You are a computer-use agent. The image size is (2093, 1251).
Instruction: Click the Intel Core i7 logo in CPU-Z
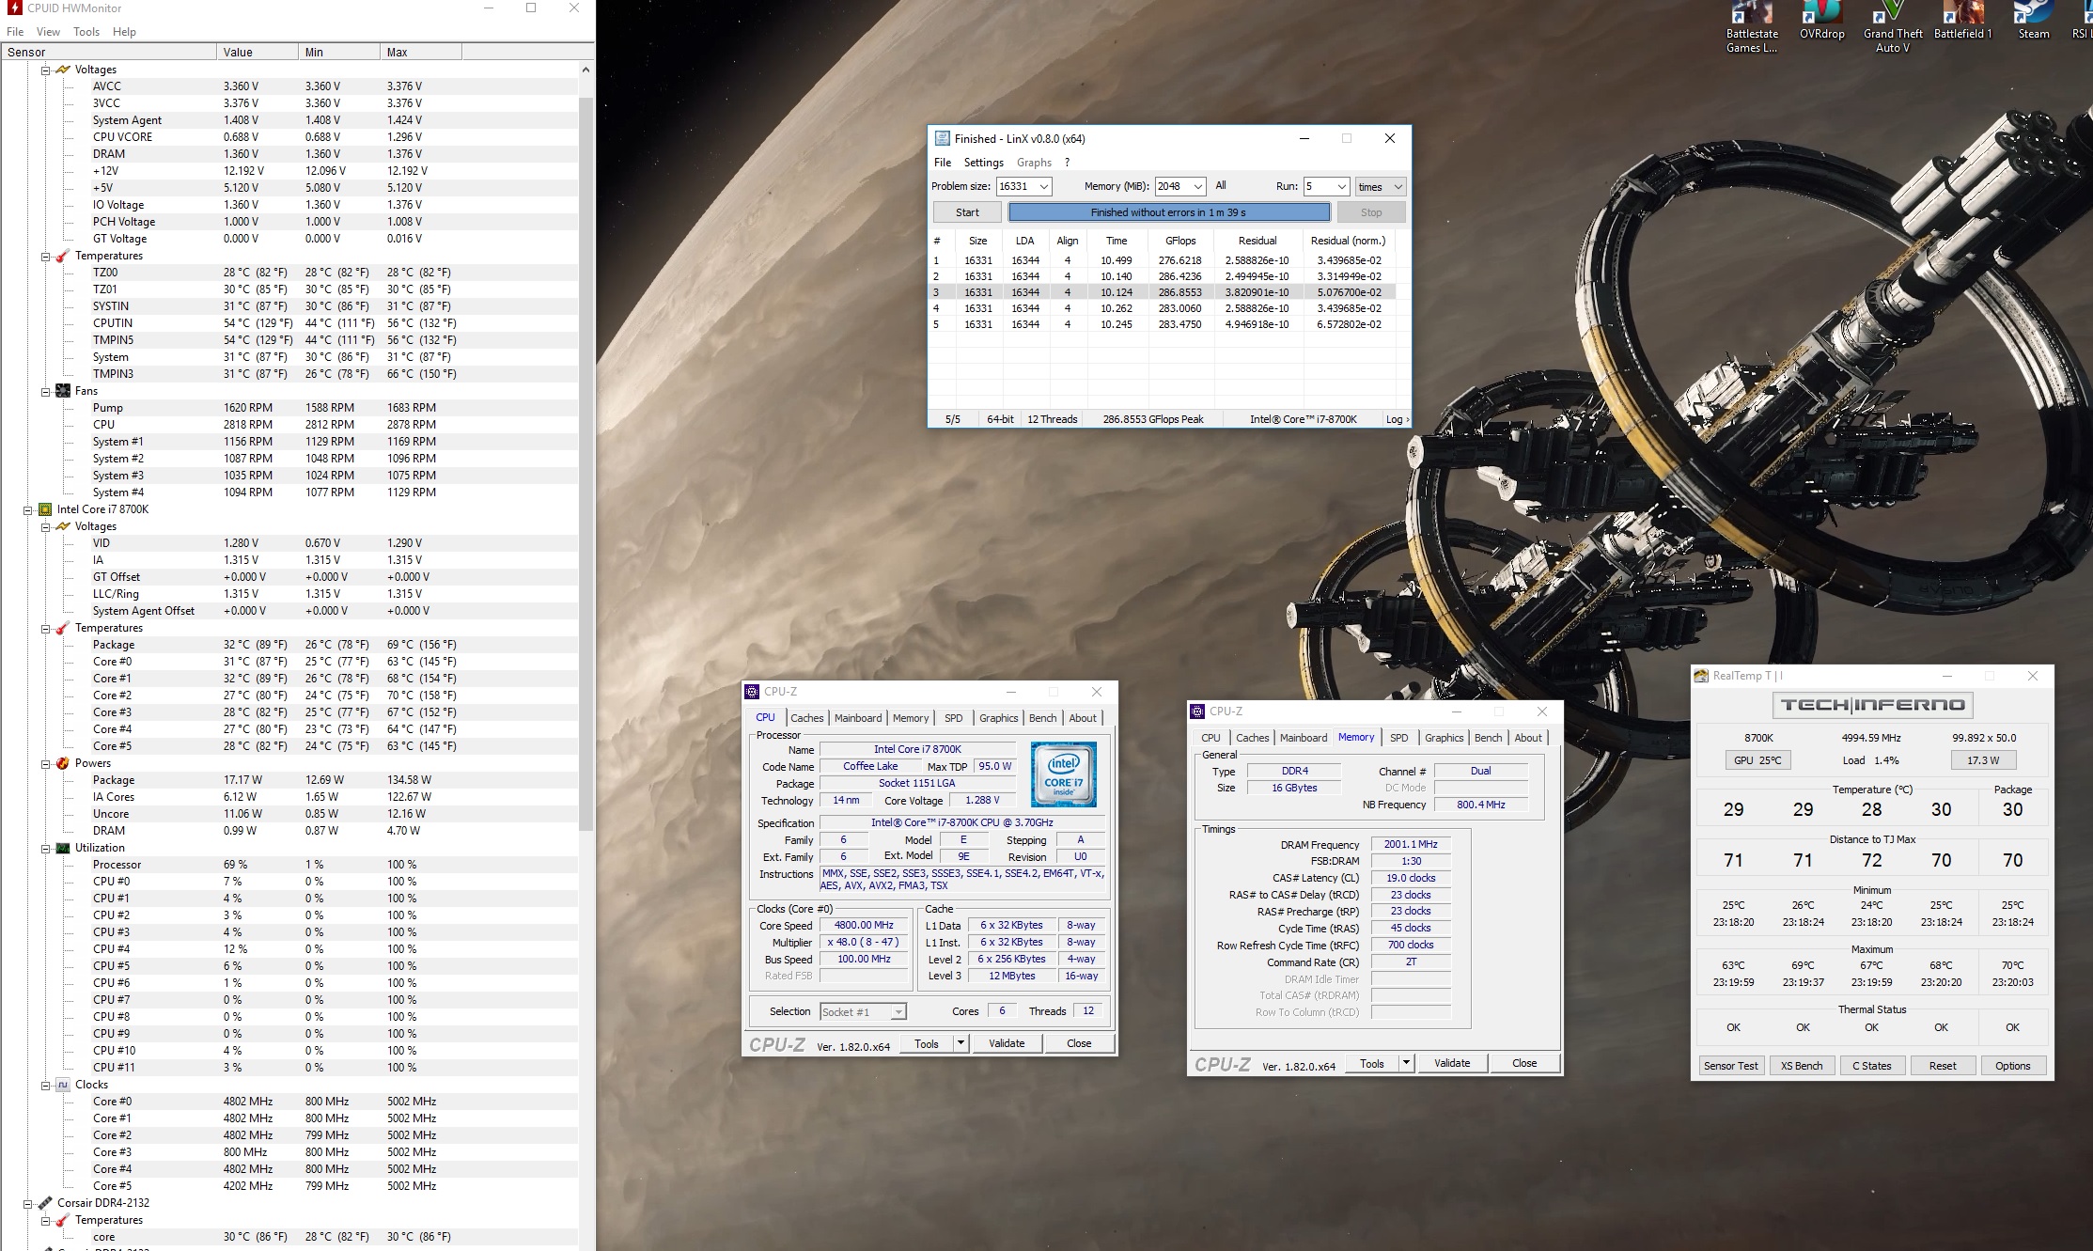(x=1063, y=774)
